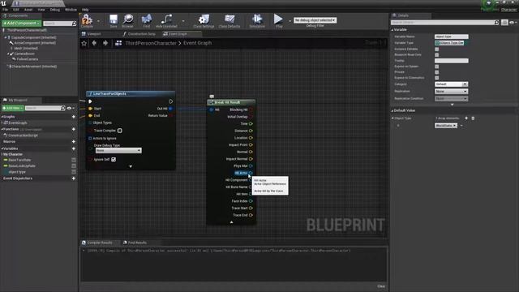519x292 pixels.
Task: Open the debug object filter dropdown
Action: point(315,20)
